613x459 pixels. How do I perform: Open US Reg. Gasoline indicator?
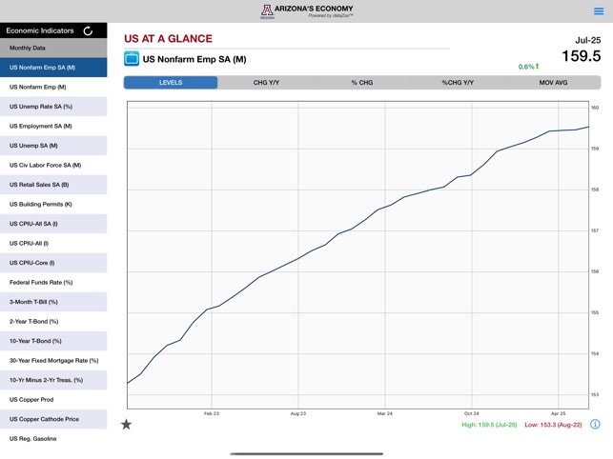(x=53, y=439)
